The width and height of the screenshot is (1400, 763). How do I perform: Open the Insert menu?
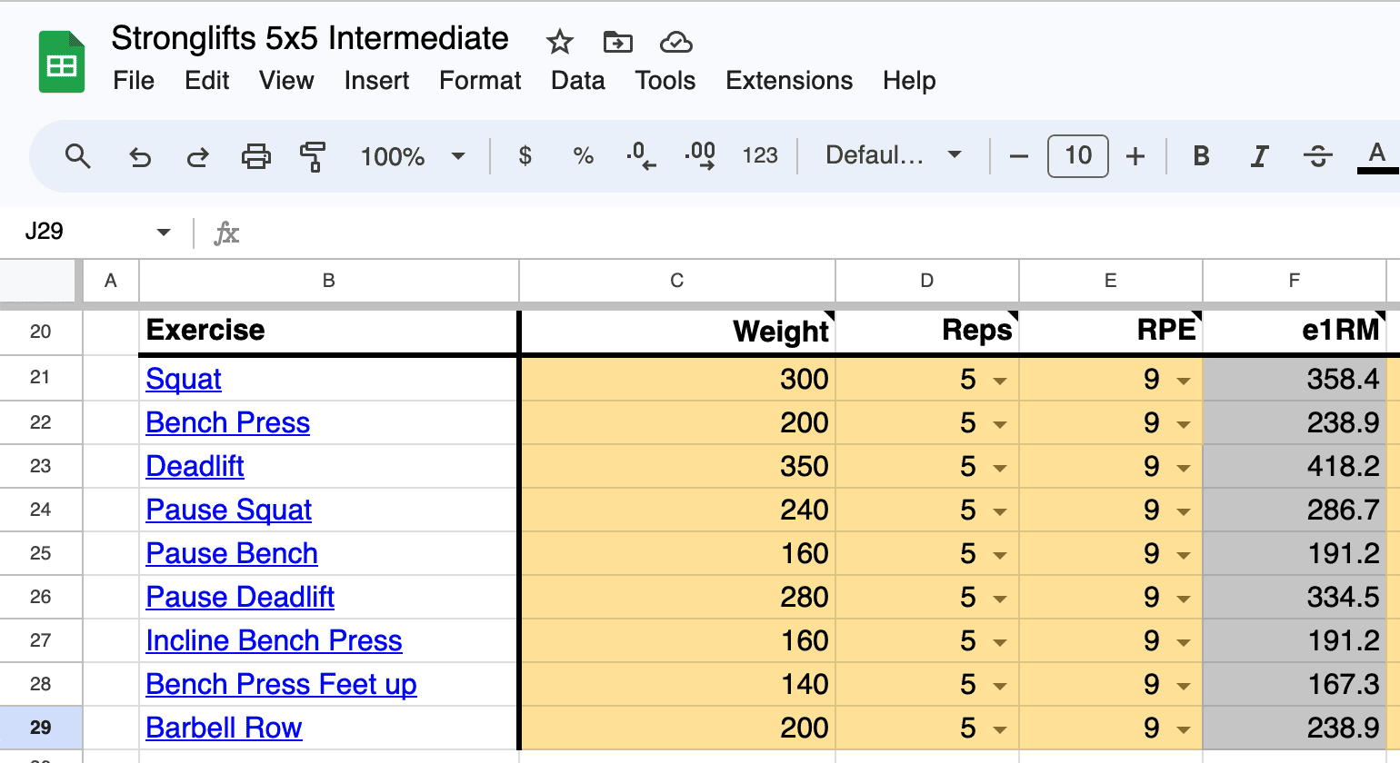click(x=376, y=81)
